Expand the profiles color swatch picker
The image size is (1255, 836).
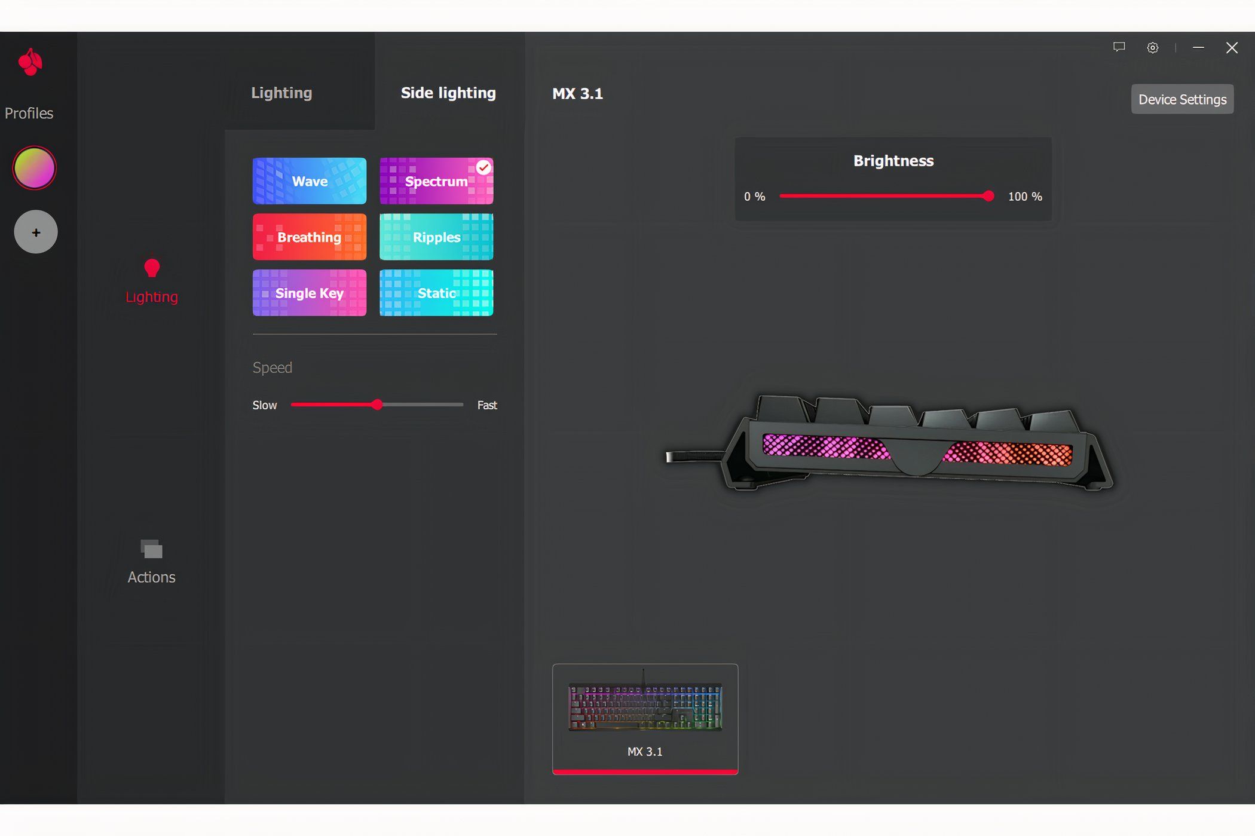pyautogui.click(x=35, y=168)
